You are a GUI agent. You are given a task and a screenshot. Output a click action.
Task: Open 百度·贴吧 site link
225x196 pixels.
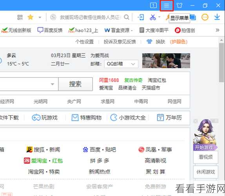pos(100,150)
